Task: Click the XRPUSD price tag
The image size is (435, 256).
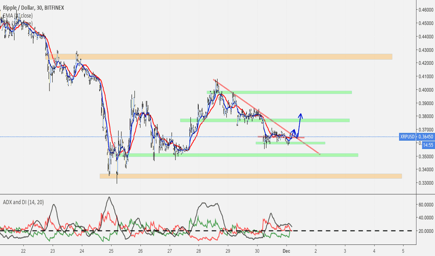Action: (x=407, y=137)
